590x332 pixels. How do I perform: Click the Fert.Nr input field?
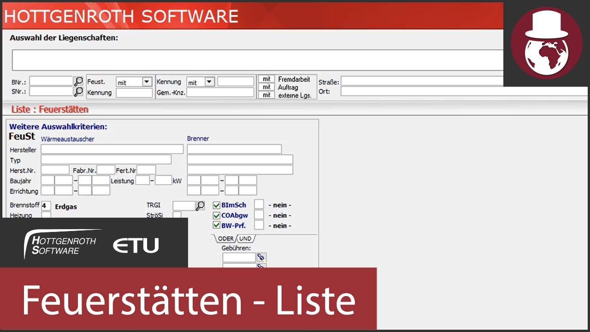pyautogui.click(x=147, y=170)
